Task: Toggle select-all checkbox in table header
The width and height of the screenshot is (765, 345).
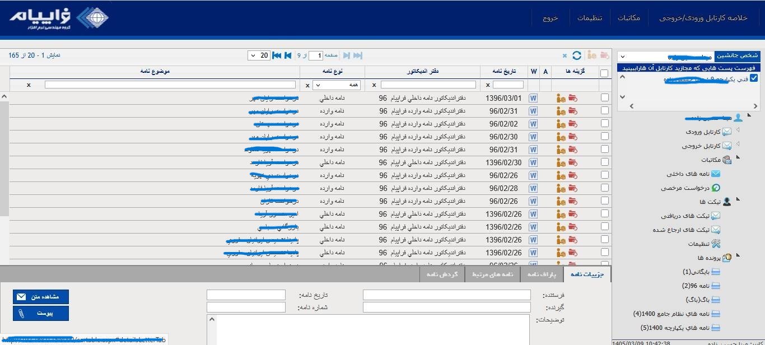Action: coord(604,73)
